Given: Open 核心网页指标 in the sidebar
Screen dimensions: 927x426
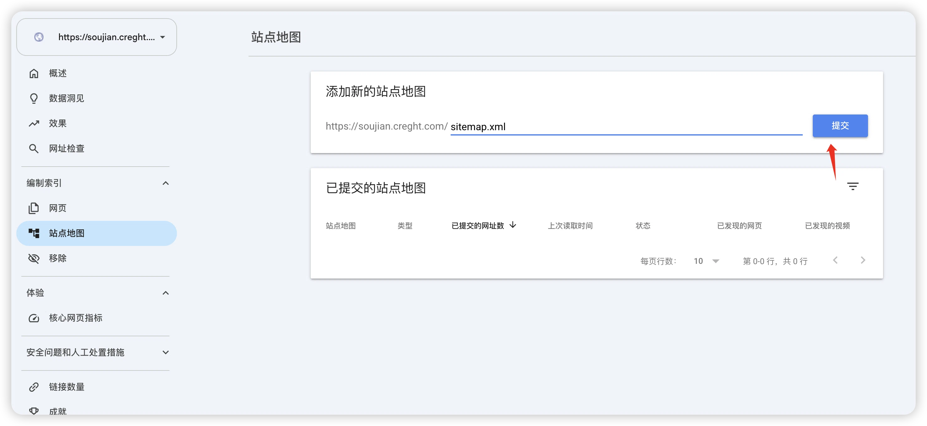Looking at the screenshot, I should click(x=96, y=318).
